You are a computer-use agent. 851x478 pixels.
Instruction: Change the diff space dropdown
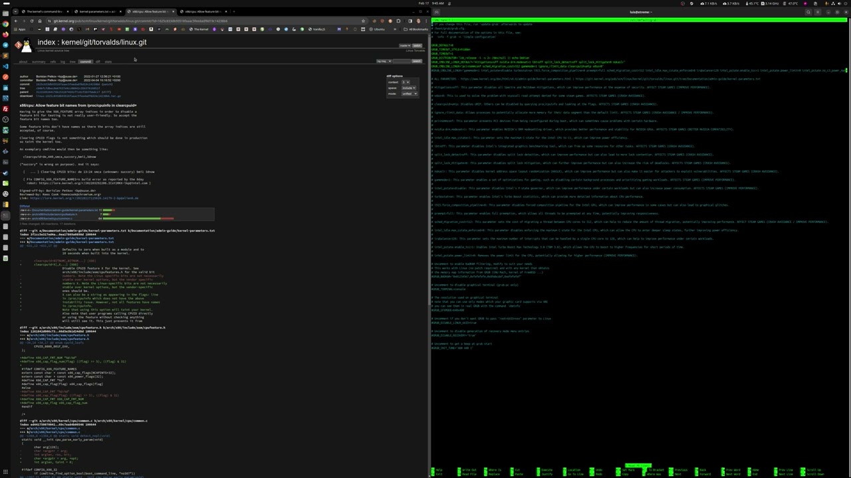[409, 88]
